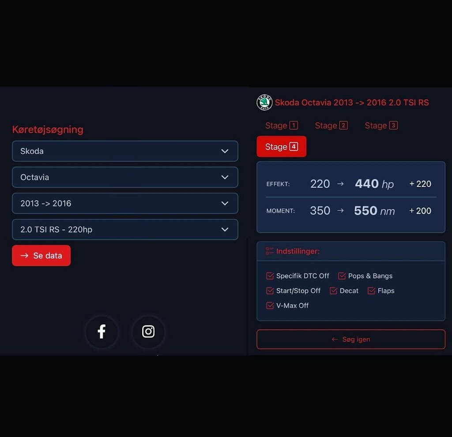This screenshot has width=452, height=437.
Task: Click the Køretøjsøgning heading
Action: click(48, 129)
